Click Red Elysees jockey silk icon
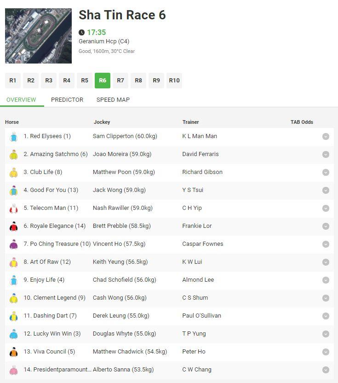338x383 pixels. [13, 137]
